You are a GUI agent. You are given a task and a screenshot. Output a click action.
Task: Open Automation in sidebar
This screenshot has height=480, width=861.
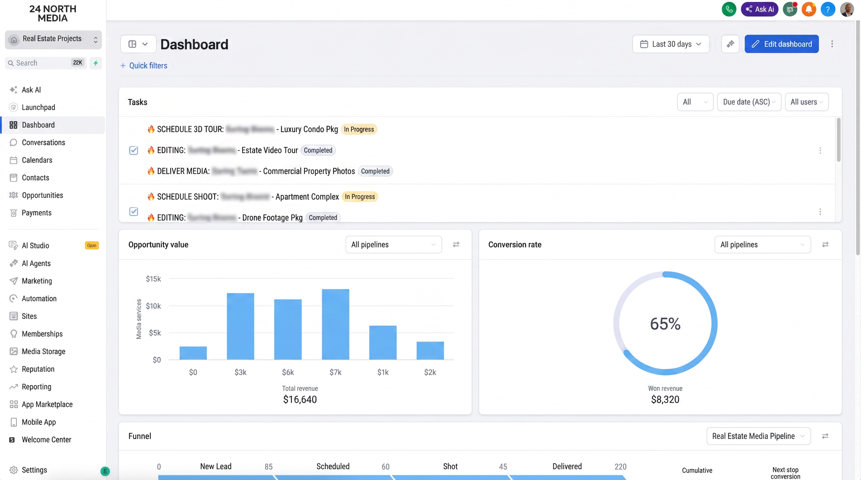(53, 298)
